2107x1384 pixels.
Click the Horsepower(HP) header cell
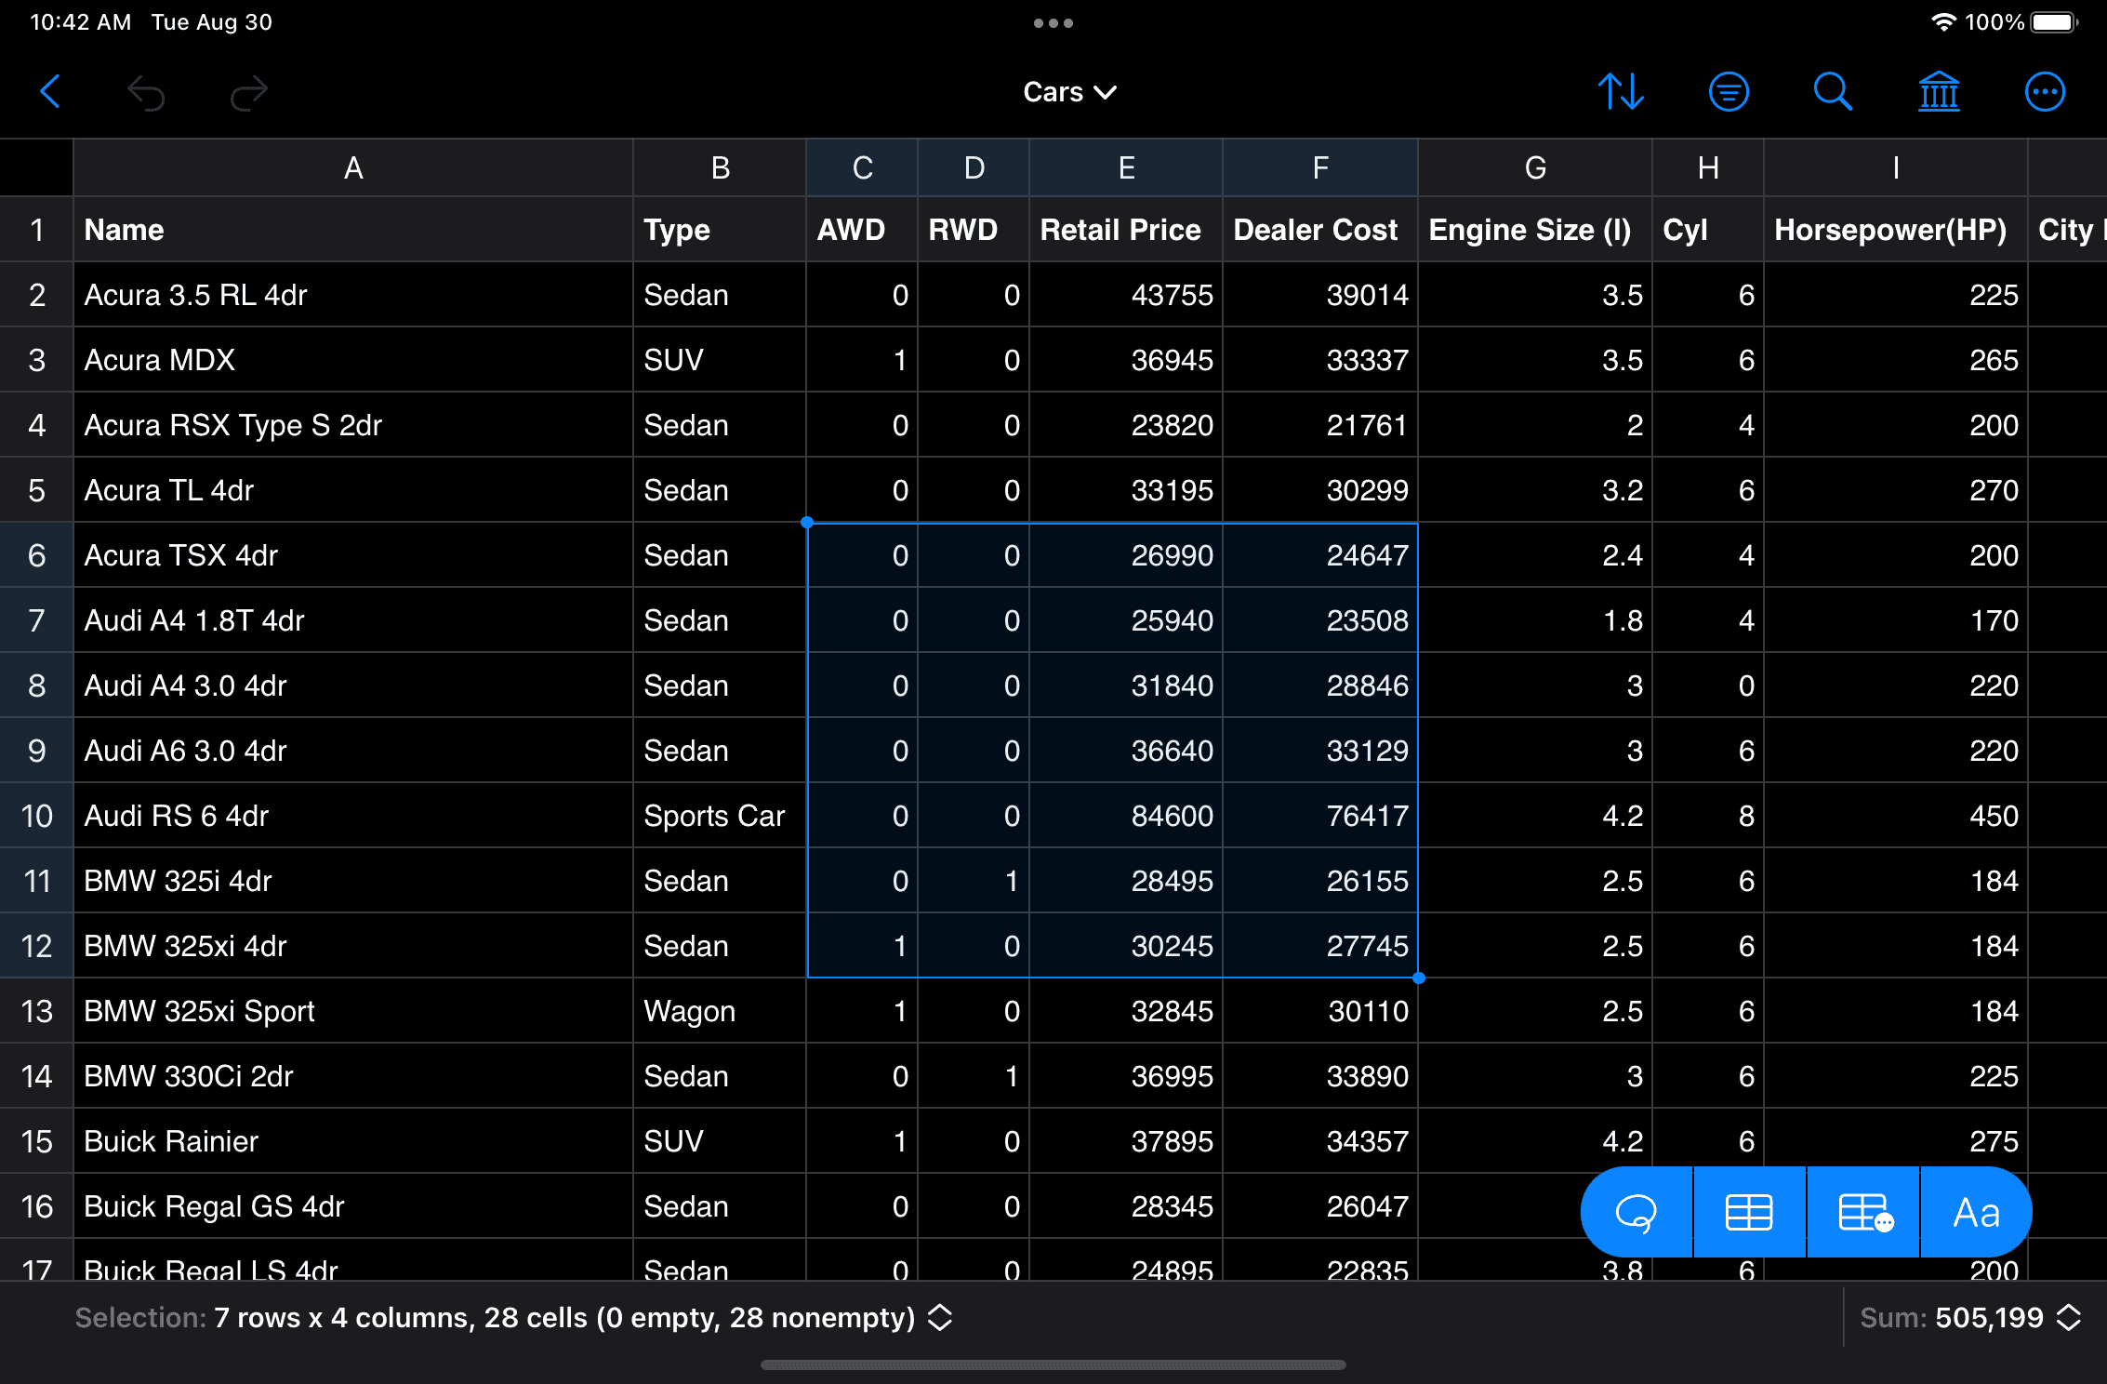coord(1896,230)
